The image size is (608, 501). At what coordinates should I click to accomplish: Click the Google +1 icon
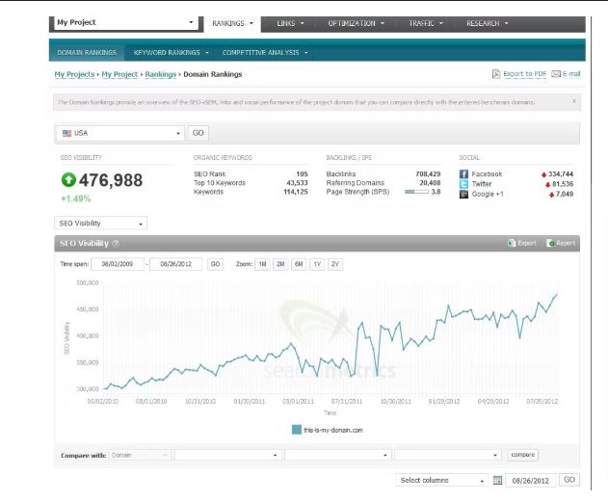point(463,194)
